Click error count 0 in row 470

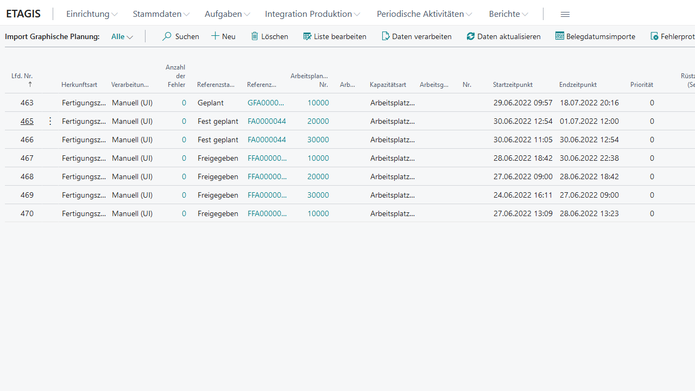tap(184, 213)
